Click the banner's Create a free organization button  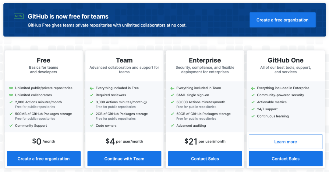(282, 20)
